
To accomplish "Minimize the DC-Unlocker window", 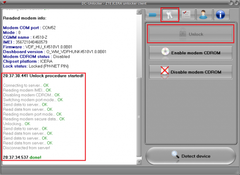I will pos(230,3).
